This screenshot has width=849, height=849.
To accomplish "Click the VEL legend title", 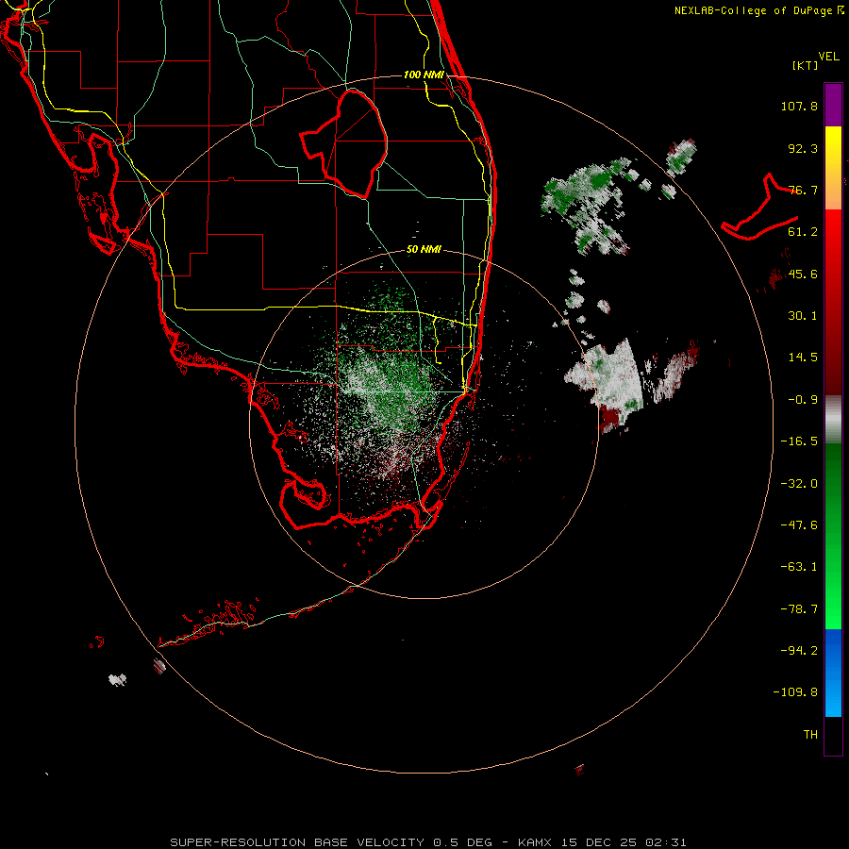I will 828,57.
